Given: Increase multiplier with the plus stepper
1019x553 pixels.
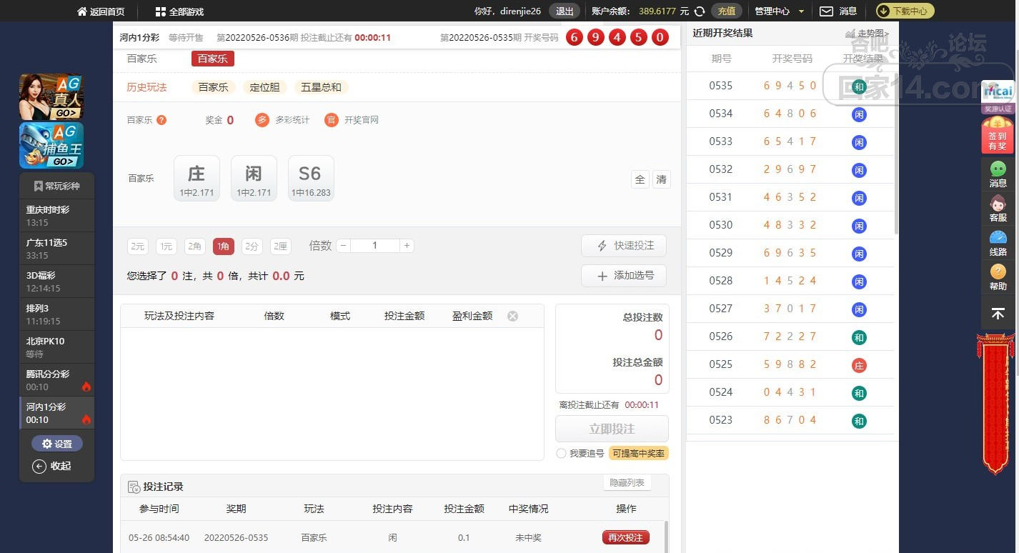Looking at the screenshot, I should (x=407, y=246).
